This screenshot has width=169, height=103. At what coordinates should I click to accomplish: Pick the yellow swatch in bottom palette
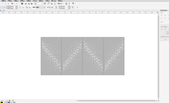(x=0, y=102)
